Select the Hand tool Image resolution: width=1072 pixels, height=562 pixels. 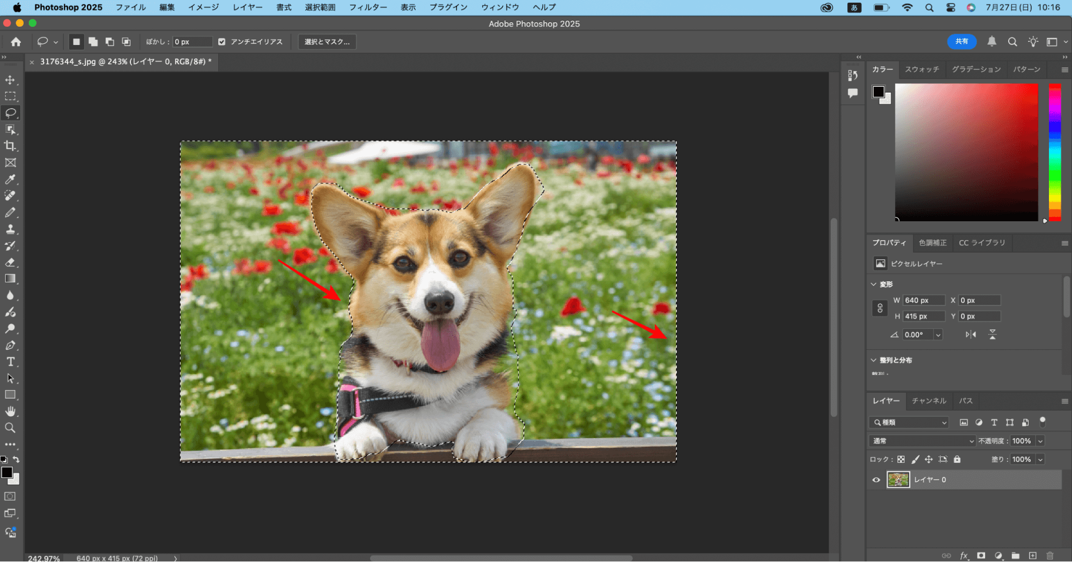pyautogui.click(x=10, y=411)
